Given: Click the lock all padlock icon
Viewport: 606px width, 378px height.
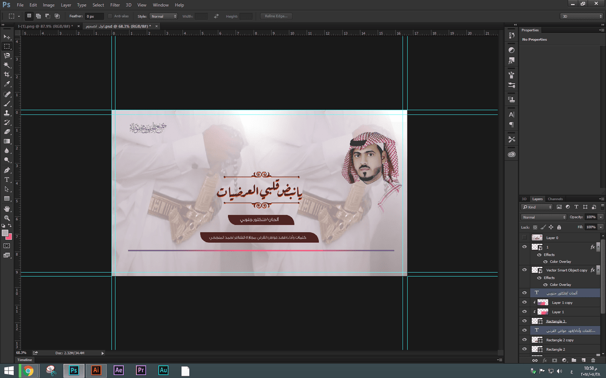Looking at the screenshot, I should pos(559,227).
